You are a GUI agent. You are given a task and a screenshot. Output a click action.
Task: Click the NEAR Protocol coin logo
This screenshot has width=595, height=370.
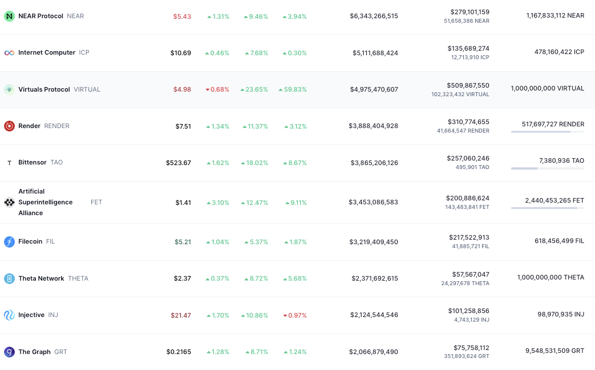pyautogui.click(x=9, y=17)
